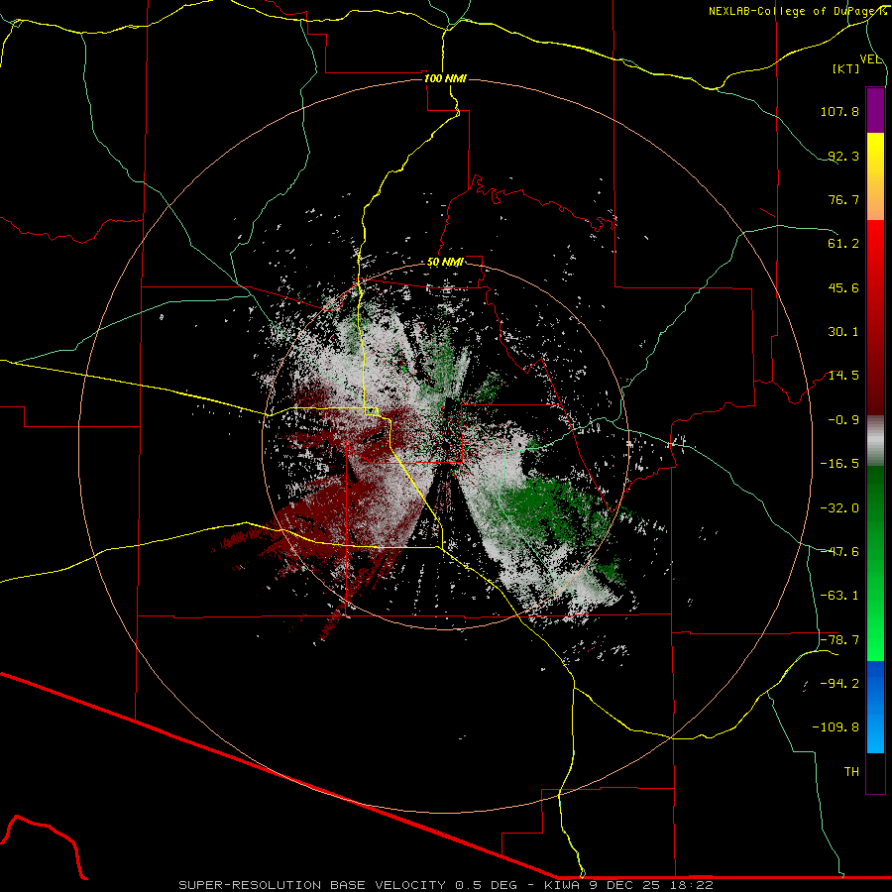
Task: Click the blue segment of the color bar
Action: 875,707
